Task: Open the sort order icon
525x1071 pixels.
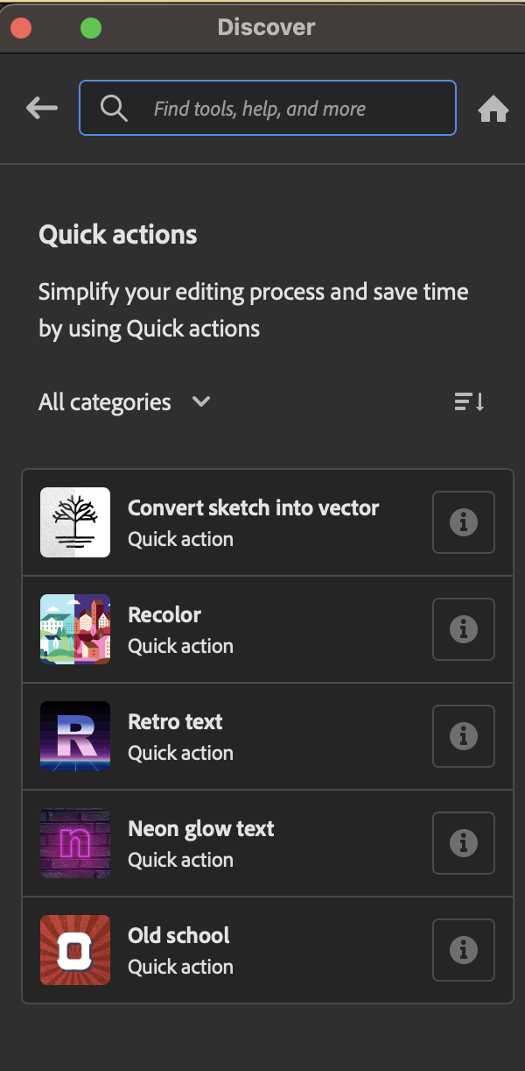Action: [x=469, y=402]
